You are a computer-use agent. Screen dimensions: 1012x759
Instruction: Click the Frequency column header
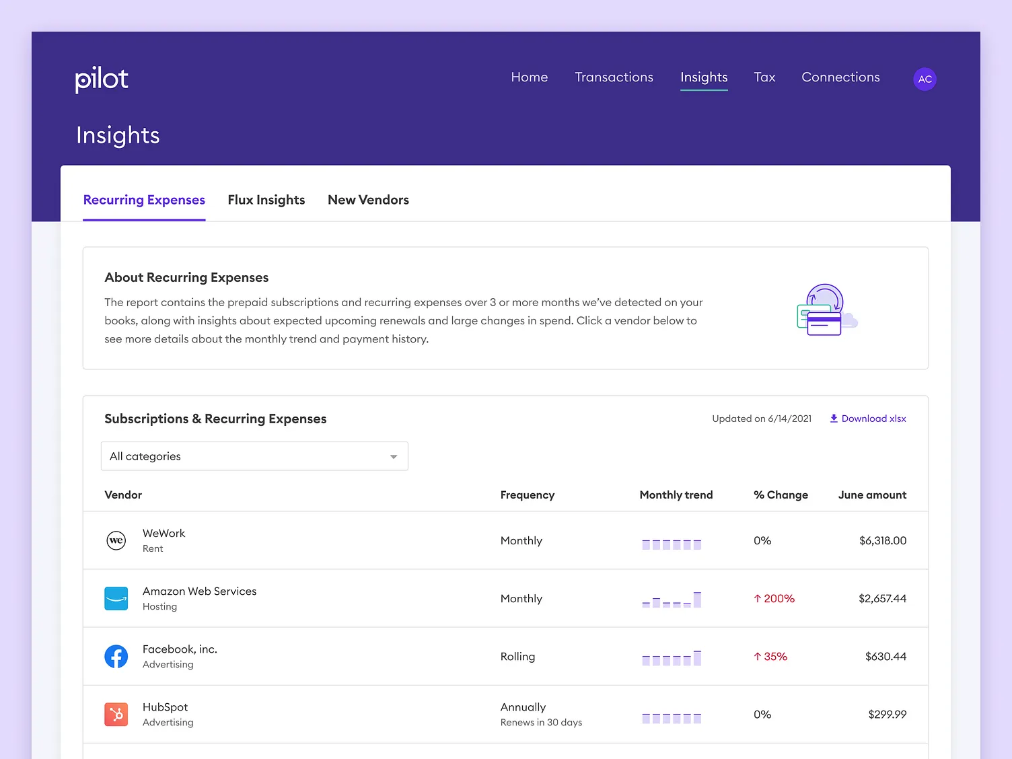[528, 495]
